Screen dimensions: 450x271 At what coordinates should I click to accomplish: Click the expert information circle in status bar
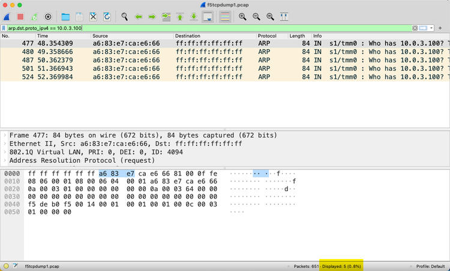pos(6,266)
